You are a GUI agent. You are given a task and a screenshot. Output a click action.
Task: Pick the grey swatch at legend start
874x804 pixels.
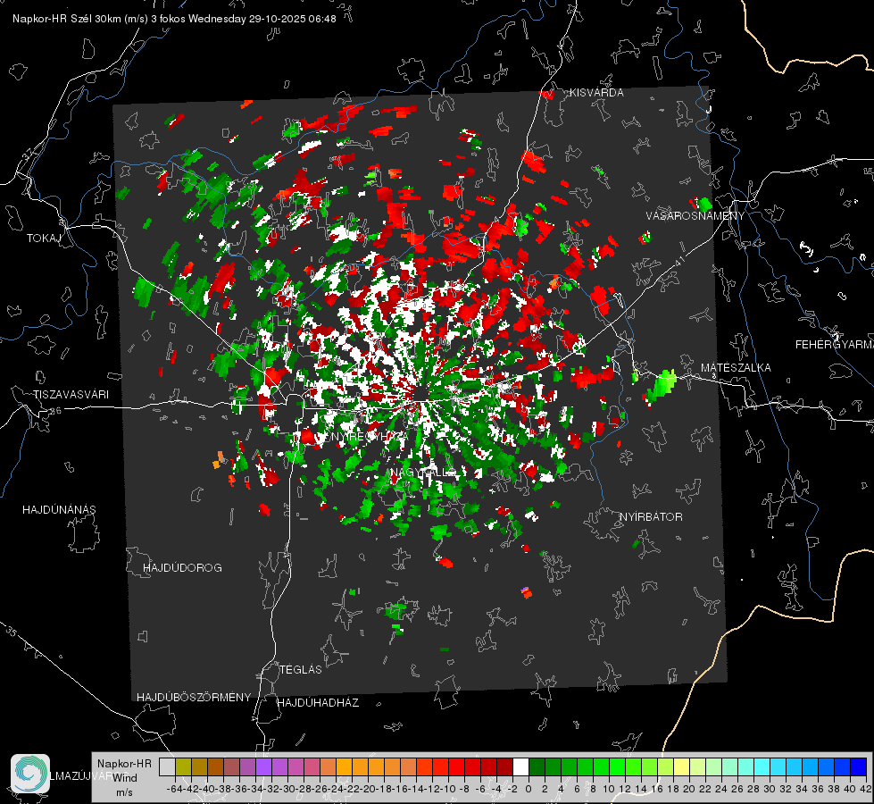(167, 766)
